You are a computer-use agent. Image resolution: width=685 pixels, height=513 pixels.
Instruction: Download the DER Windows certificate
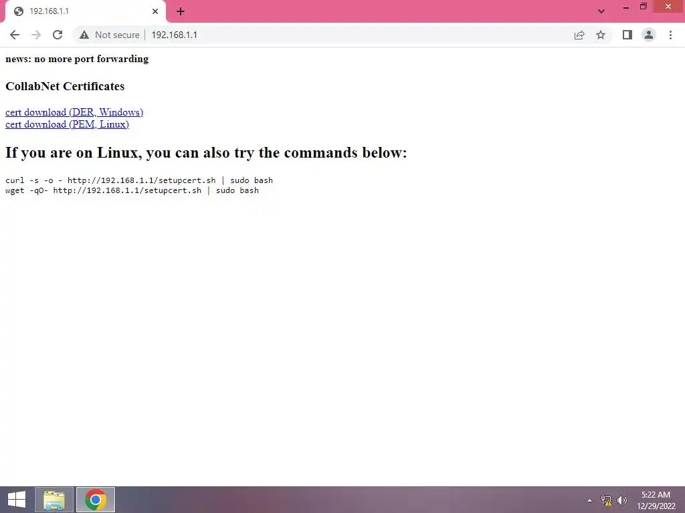click(74, 112)
